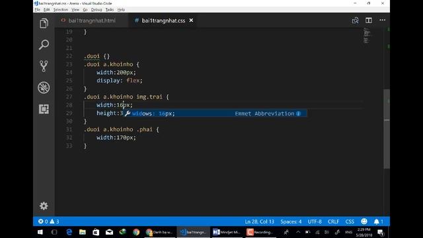Switch to Mindjet taskbar window
Screen dimensions: 423x238
click(227, 232)
